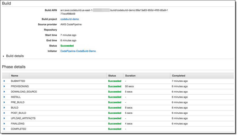Expand the FINALIZING phase row arrow
Image resolution: width=238 pixels, height=136 pixels.
4,124
